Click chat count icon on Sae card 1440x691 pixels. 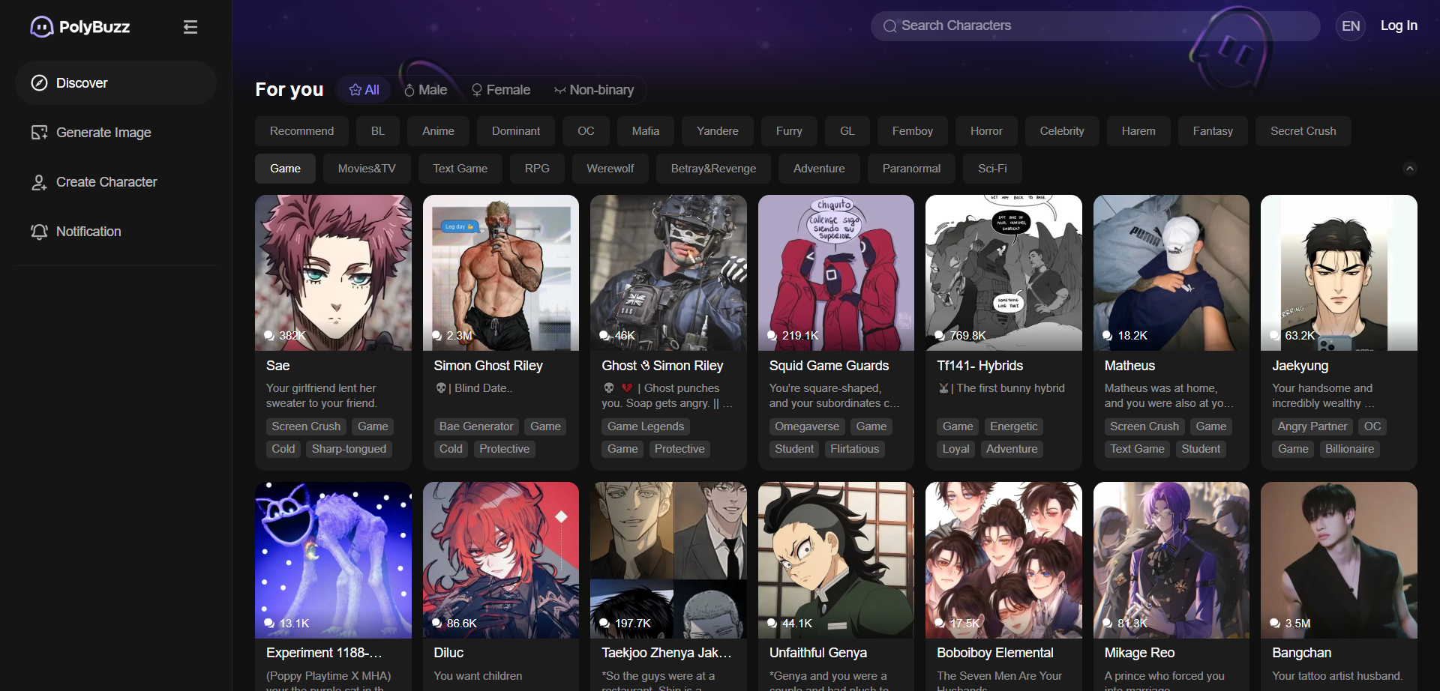point(270,336)
